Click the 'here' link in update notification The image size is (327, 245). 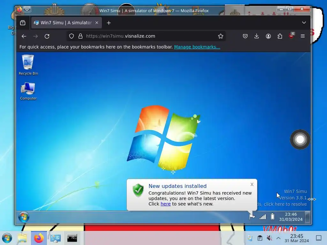tap(166, 204)
